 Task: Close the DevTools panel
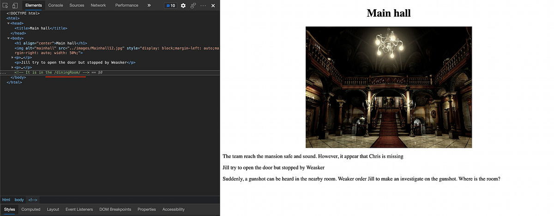[x=213, y=6]
